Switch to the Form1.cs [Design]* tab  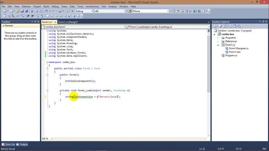point(68,22)
